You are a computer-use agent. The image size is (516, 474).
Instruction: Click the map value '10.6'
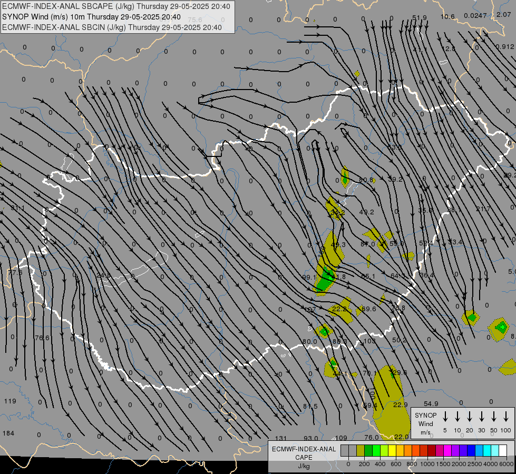(447, 16)
